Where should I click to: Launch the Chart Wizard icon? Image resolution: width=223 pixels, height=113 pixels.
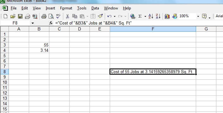tap(167, 16)
